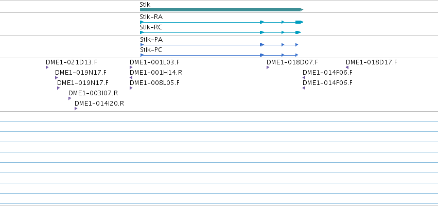Click the Stlk gene name label

click(x=145, y=5)
